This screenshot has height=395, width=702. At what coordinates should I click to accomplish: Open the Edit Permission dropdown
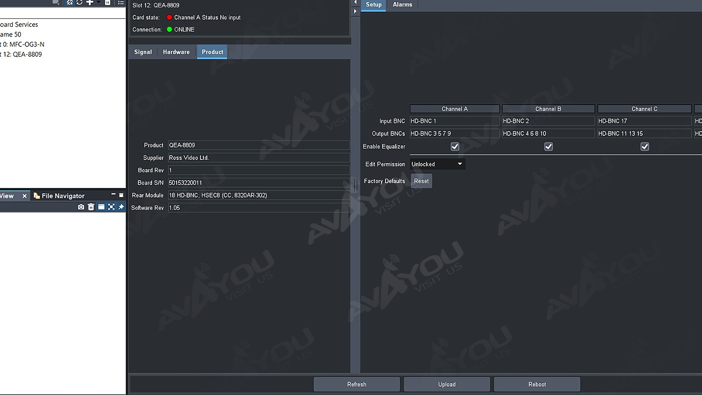(437, 164)
